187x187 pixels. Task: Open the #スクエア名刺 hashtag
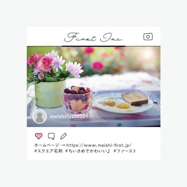pyautogui.click(x=48, y=151)
